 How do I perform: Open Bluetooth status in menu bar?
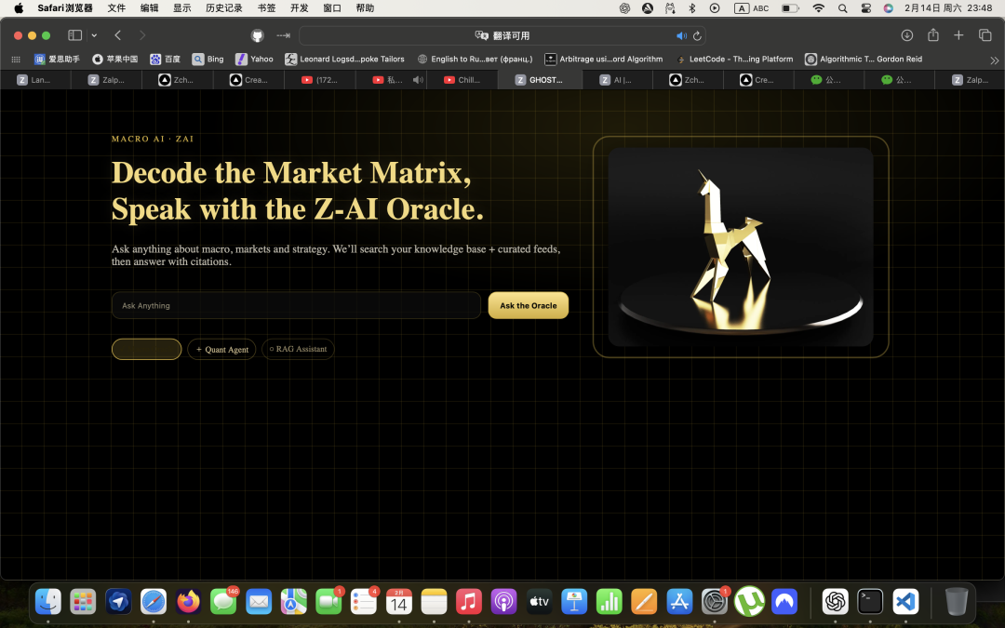(x=692, y=8)
